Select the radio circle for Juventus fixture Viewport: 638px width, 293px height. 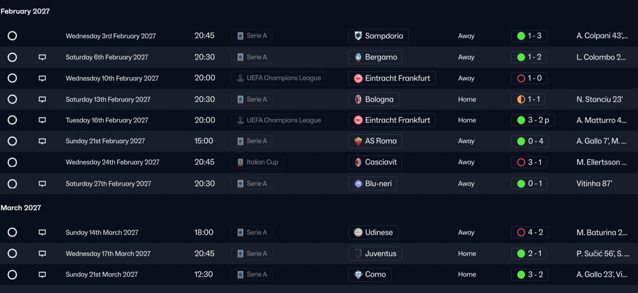[12, 254]
